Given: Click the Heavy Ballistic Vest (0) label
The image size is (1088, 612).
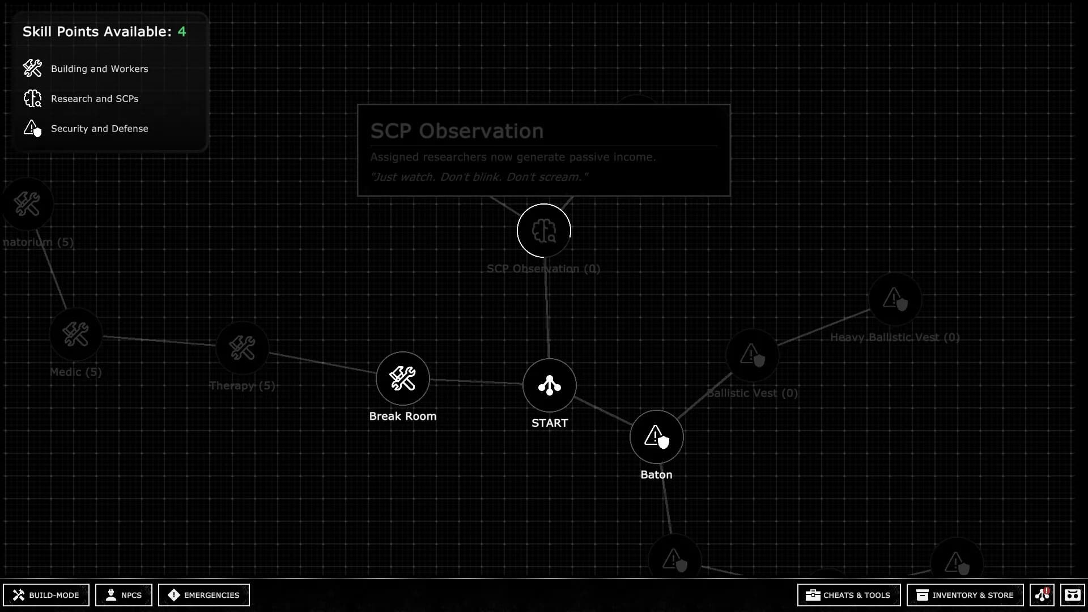Looking at the screenshot, I should pyautogui.click(x=895, y=337).
